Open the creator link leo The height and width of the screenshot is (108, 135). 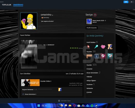[x=44, y=45]
